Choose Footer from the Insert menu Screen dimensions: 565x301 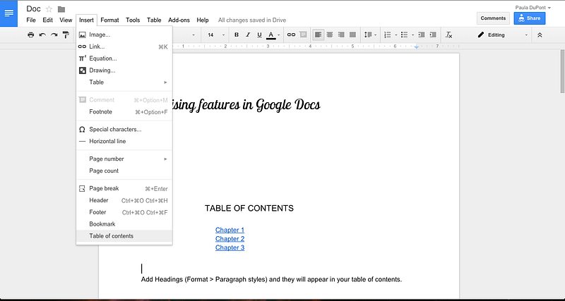[x=124, y=212]
